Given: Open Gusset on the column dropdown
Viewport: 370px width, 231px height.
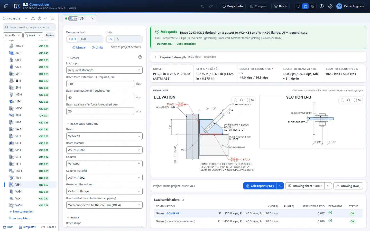Looking at the screenshot, I should 104,191.
